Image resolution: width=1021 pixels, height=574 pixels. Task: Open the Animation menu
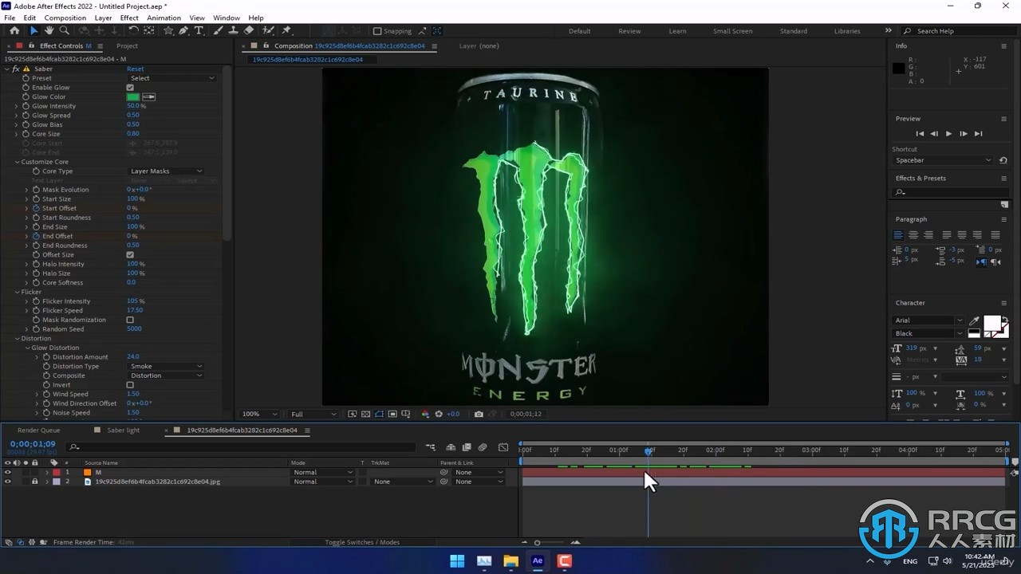point(164,18)
